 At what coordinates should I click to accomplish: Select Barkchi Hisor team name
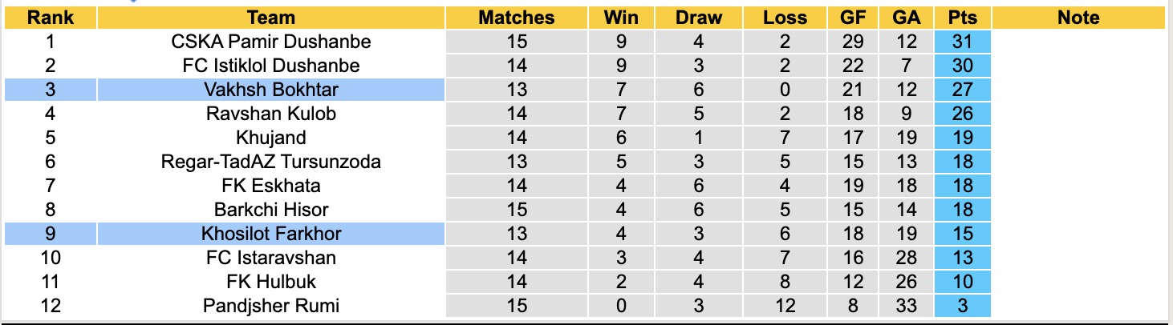(x=271, y=210)
